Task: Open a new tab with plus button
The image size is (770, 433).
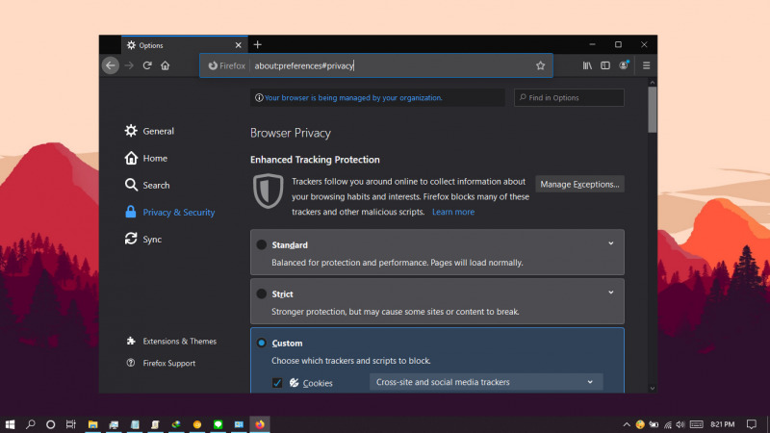Action: click(x=257, y=44)
